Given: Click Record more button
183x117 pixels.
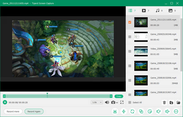Looking at the screenshot, I should 13,112.
